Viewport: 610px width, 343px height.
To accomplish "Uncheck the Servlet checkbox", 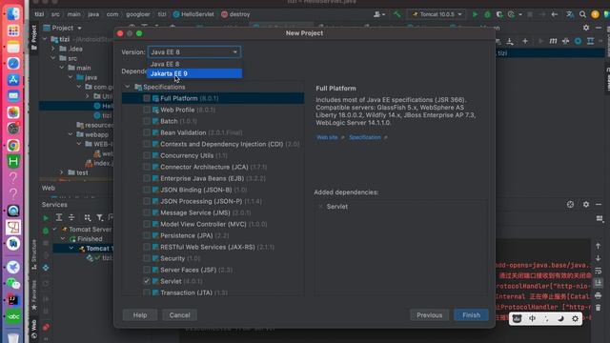I will click(146, 281).
